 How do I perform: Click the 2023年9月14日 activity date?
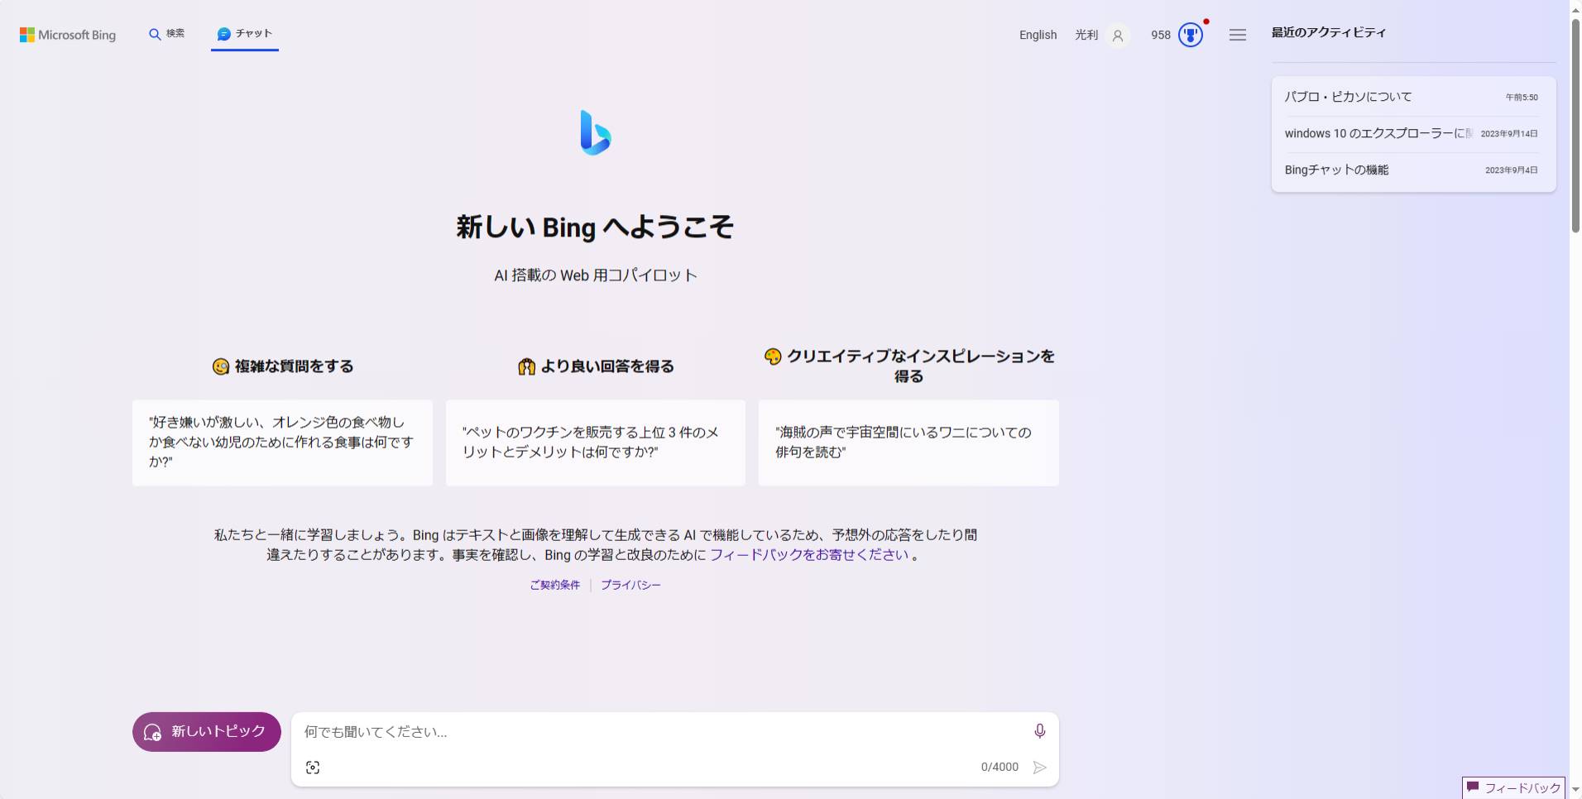click(x=1508, y=134)
